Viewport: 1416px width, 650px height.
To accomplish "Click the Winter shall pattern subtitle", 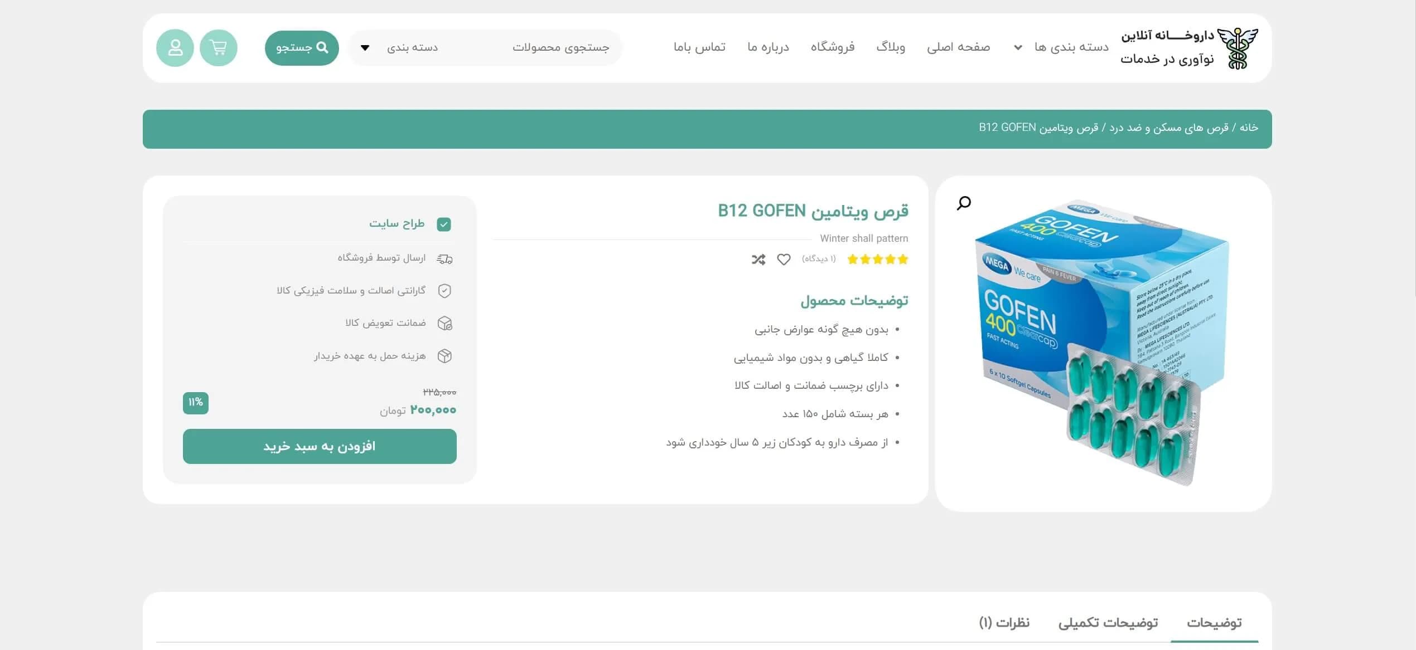I will 864,238.
